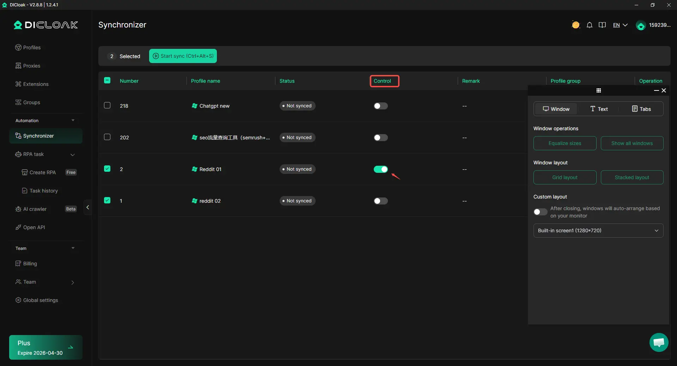Open the live chat support bubble
This screenshot has height=366, width=677.
coord(659,342)
